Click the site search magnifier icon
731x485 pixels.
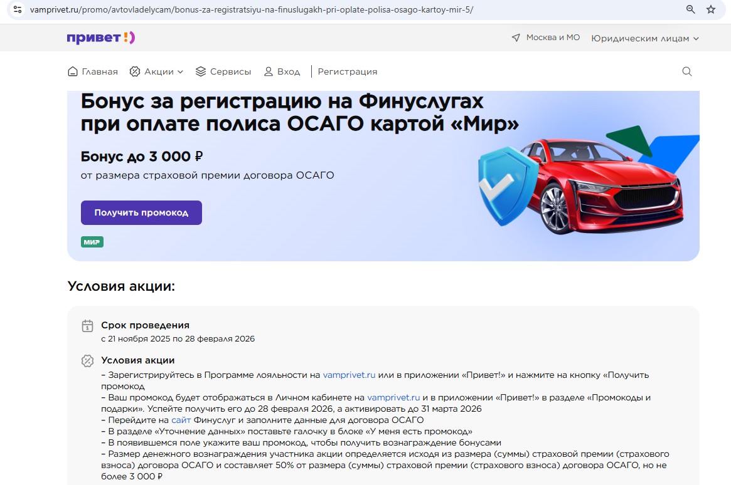[687, 71]
